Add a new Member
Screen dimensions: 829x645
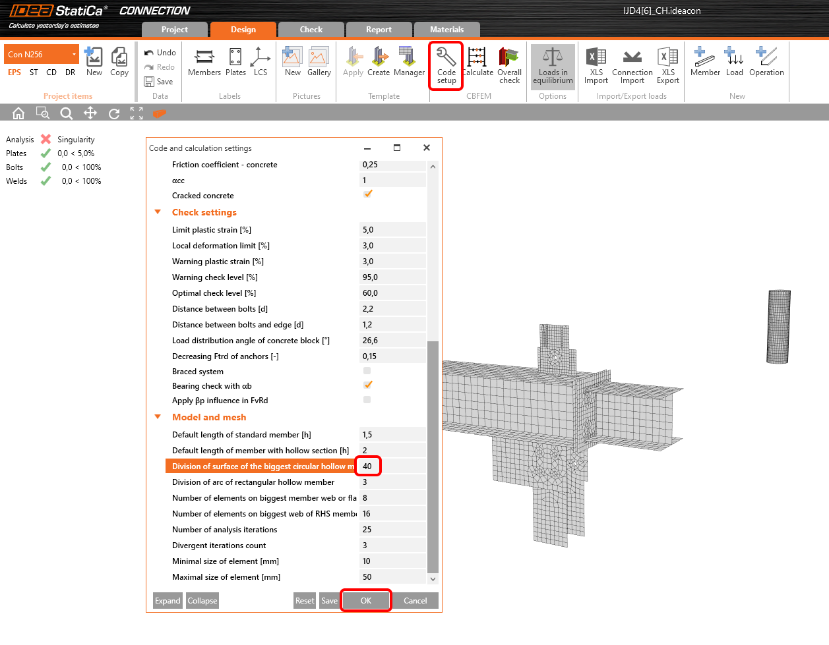(705, 63)
